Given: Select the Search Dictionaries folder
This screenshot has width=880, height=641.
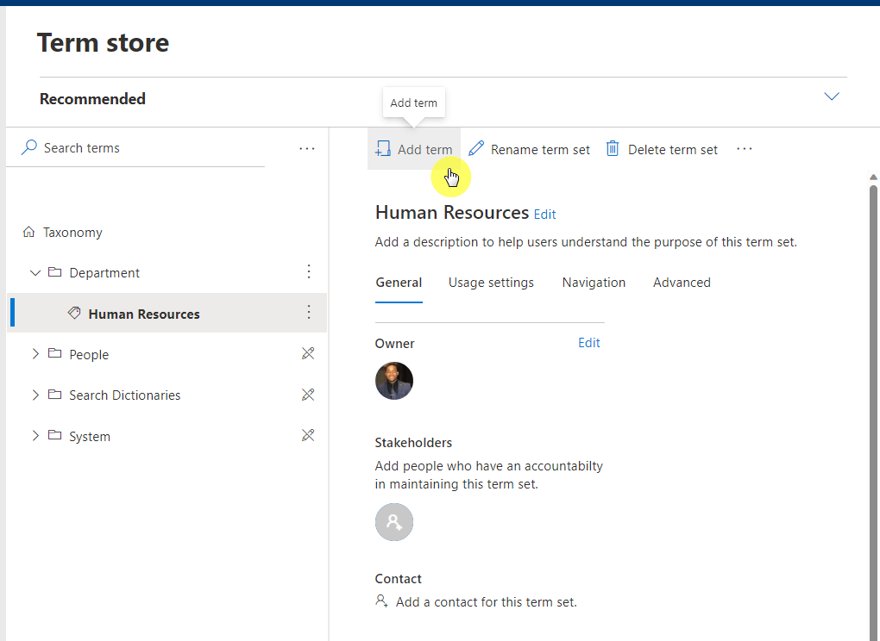Looking at the screenshot, I should (x=124, y=395).
